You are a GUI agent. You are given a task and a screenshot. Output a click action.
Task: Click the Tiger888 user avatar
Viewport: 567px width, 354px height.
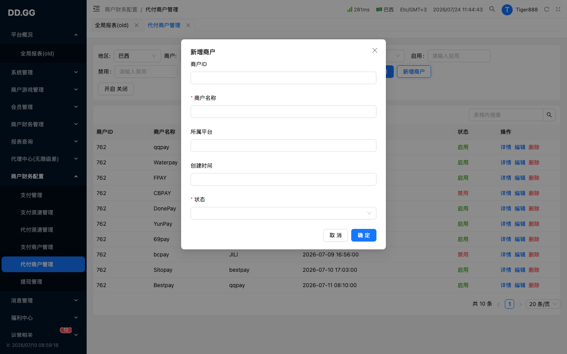[x=507, y=9]
